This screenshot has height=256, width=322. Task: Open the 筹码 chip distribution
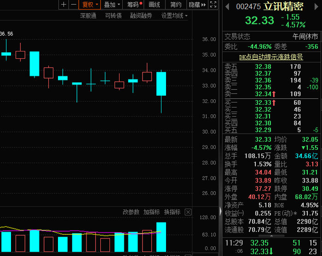click(133, 5)
